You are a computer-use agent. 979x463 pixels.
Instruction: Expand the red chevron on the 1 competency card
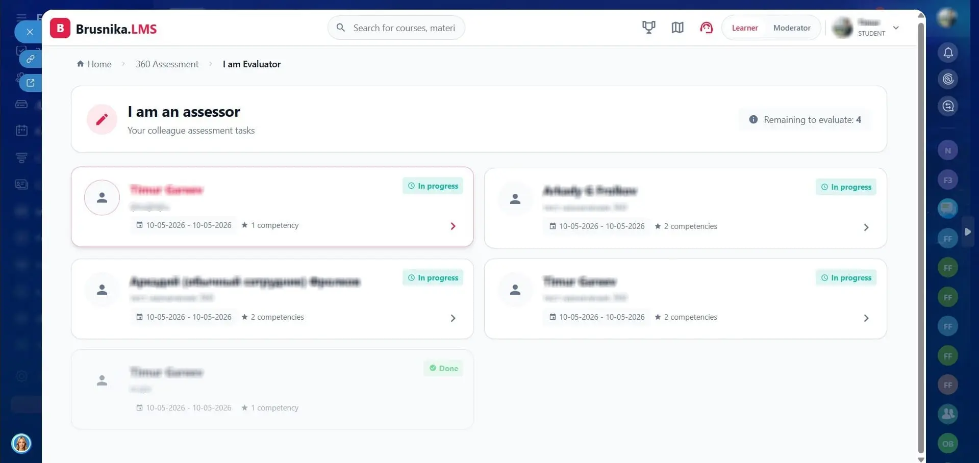[x=453, y=226]
